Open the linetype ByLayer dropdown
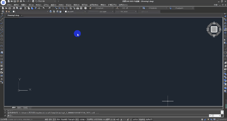 pyautogui.click(x=101, y=12)
